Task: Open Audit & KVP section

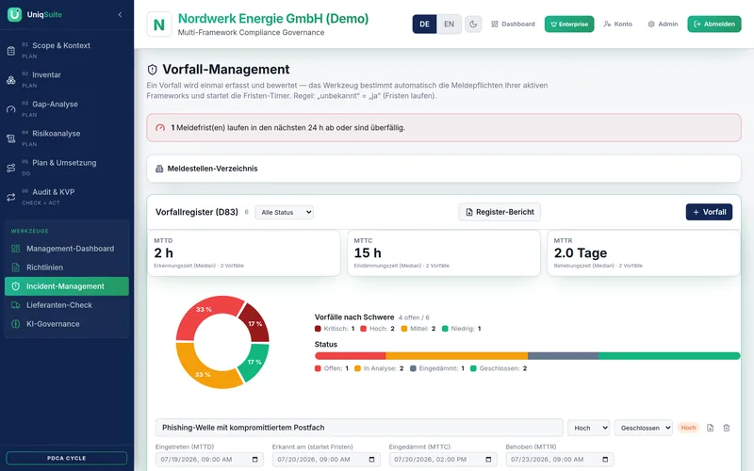Action: pyautogui.click(x=67, y=197)
